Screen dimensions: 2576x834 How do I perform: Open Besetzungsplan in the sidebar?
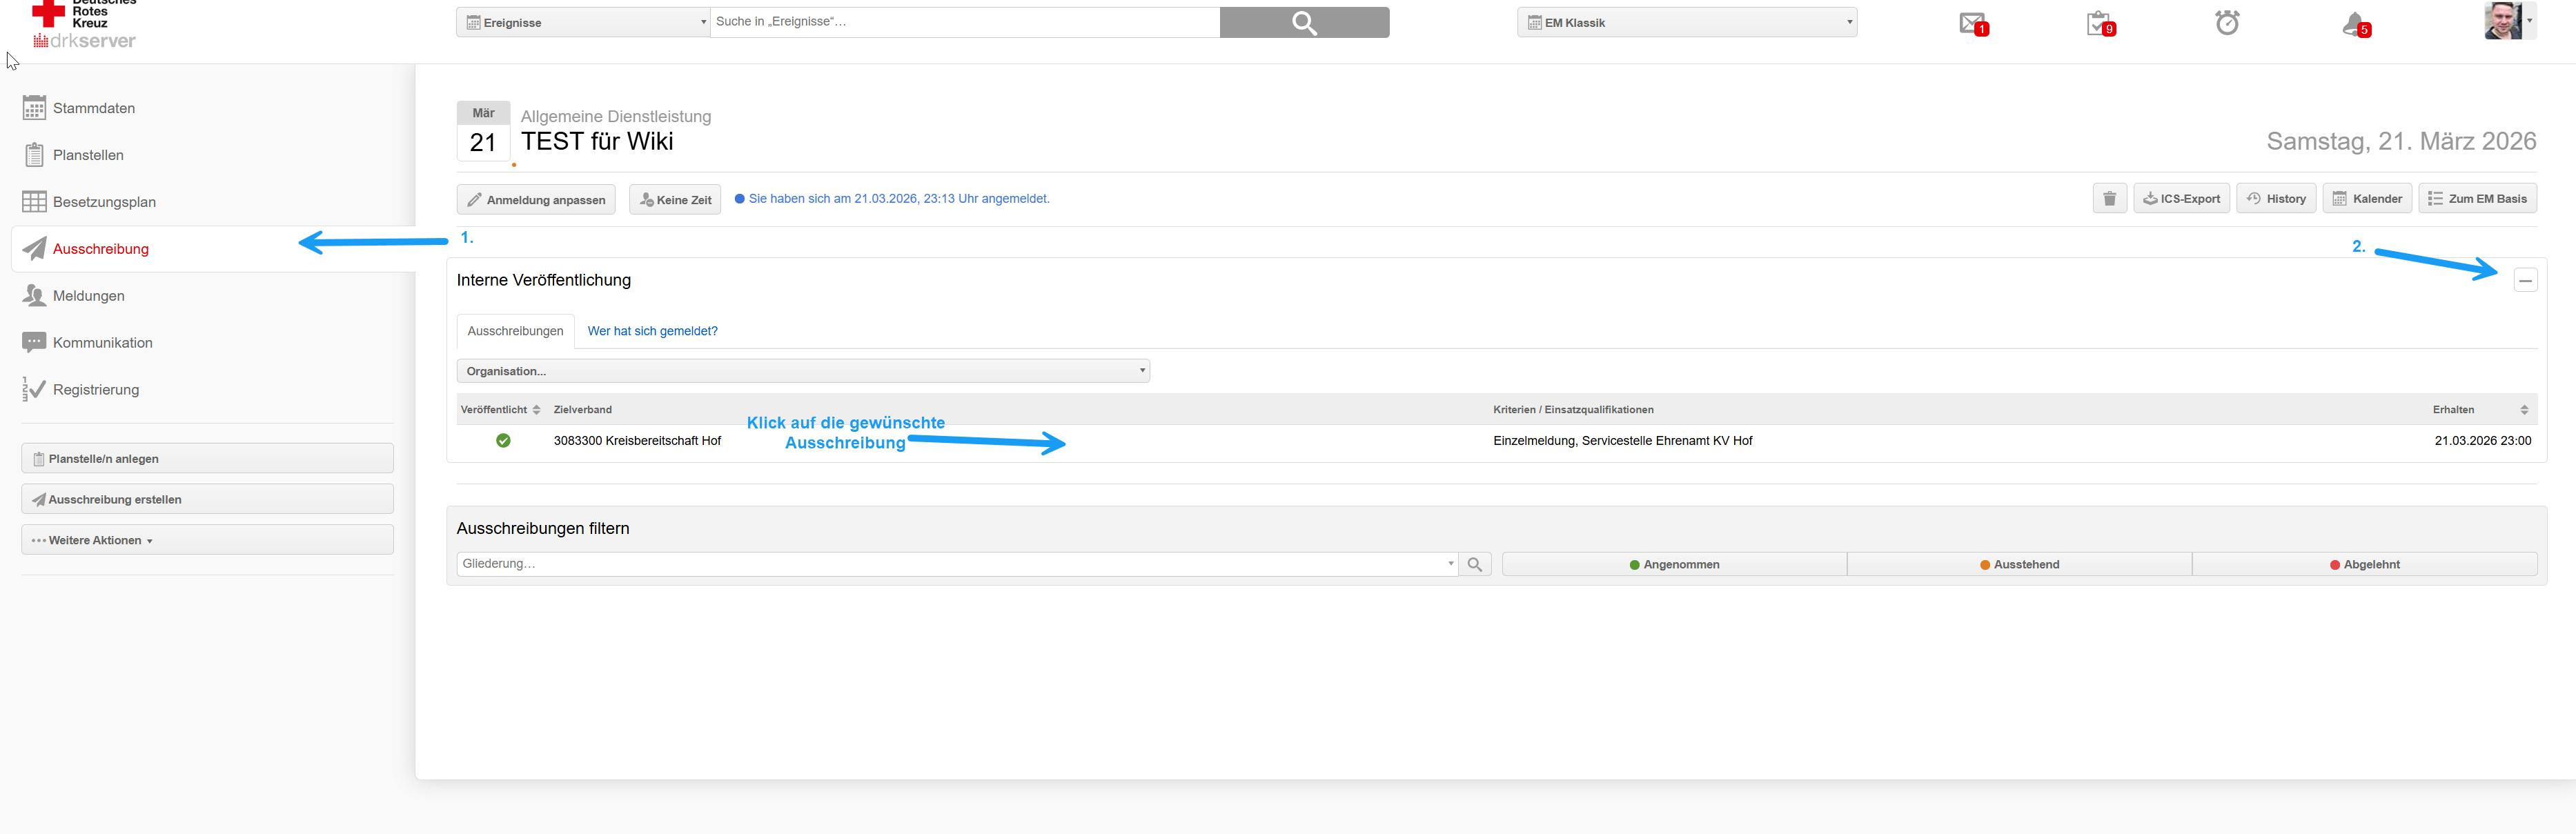tap(104, 202)
